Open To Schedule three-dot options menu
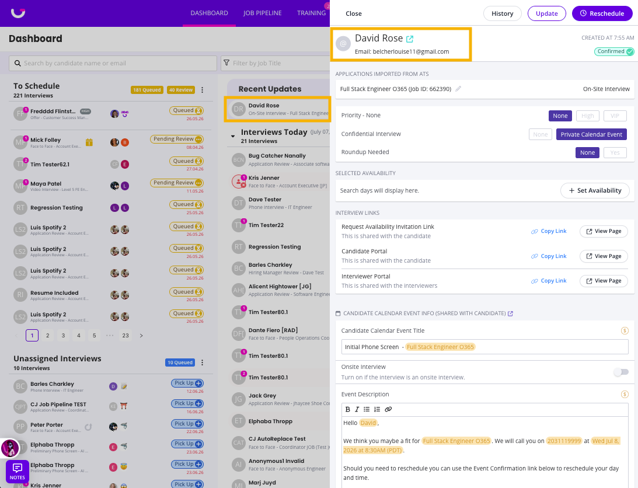The image size is (638, 488). (202, 90)
